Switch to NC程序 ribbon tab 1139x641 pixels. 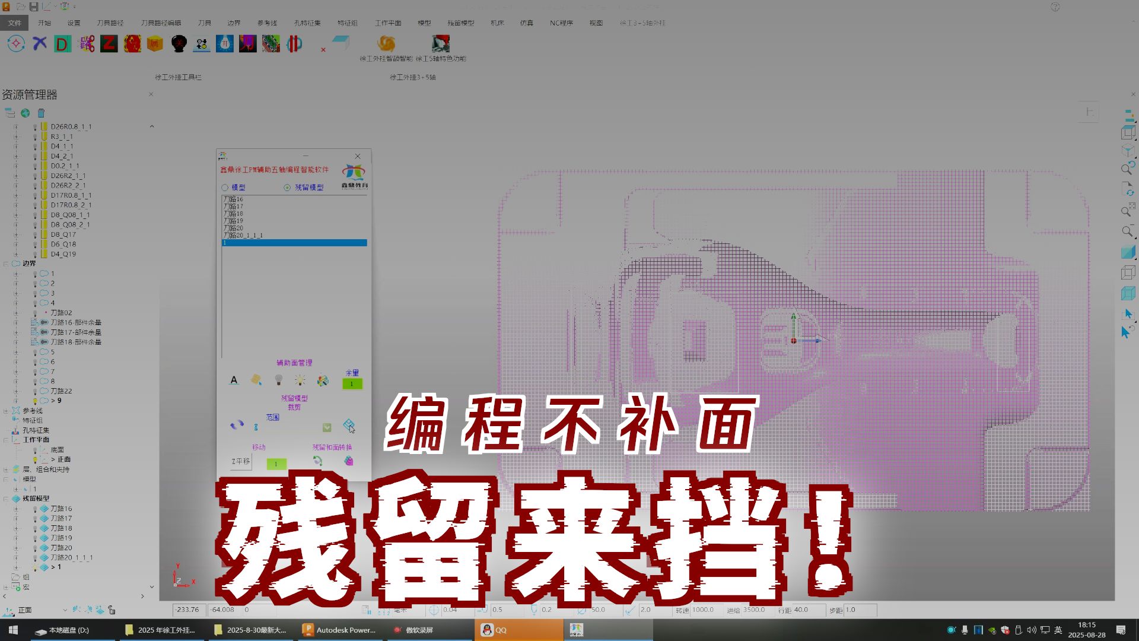[x=561, y=23]
